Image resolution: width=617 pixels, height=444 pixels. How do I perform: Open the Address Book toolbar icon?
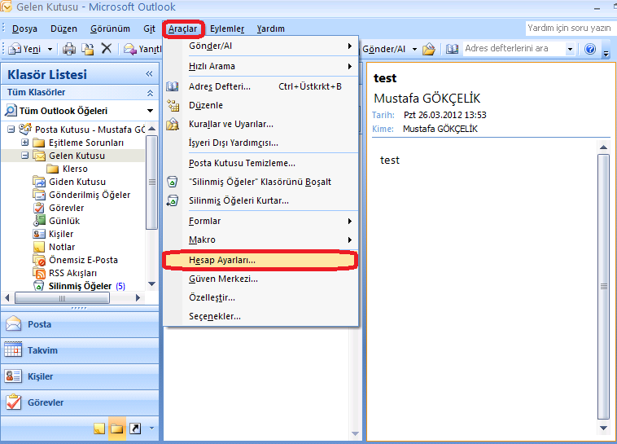tap(453, 49)
